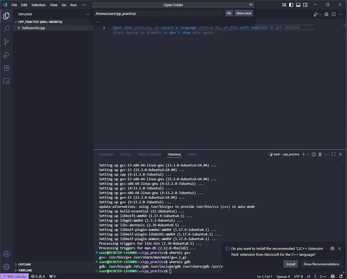The height and width of the screenshot is (279, 347).
Task: Select the bash - cpp_practice terminal label
Action: [284, 154]
